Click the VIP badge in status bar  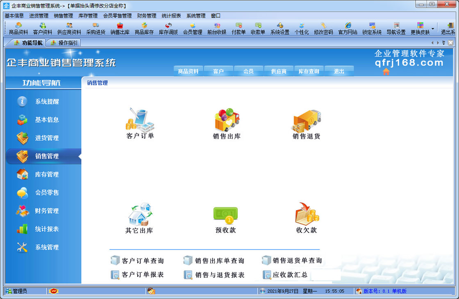point(54,291)
